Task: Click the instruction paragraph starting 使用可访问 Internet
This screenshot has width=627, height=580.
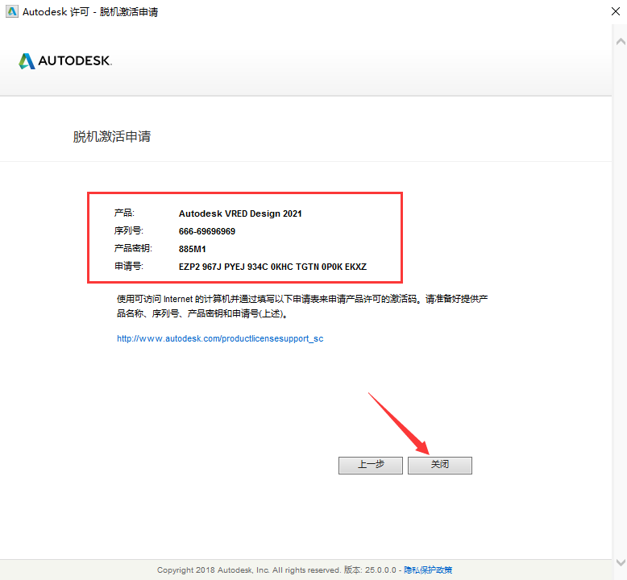Action: coord(302,306)
